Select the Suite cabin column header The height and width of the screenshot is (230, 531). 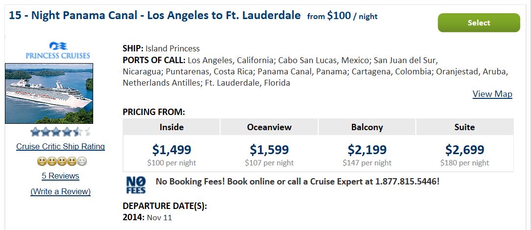click(x=465, y=127)
